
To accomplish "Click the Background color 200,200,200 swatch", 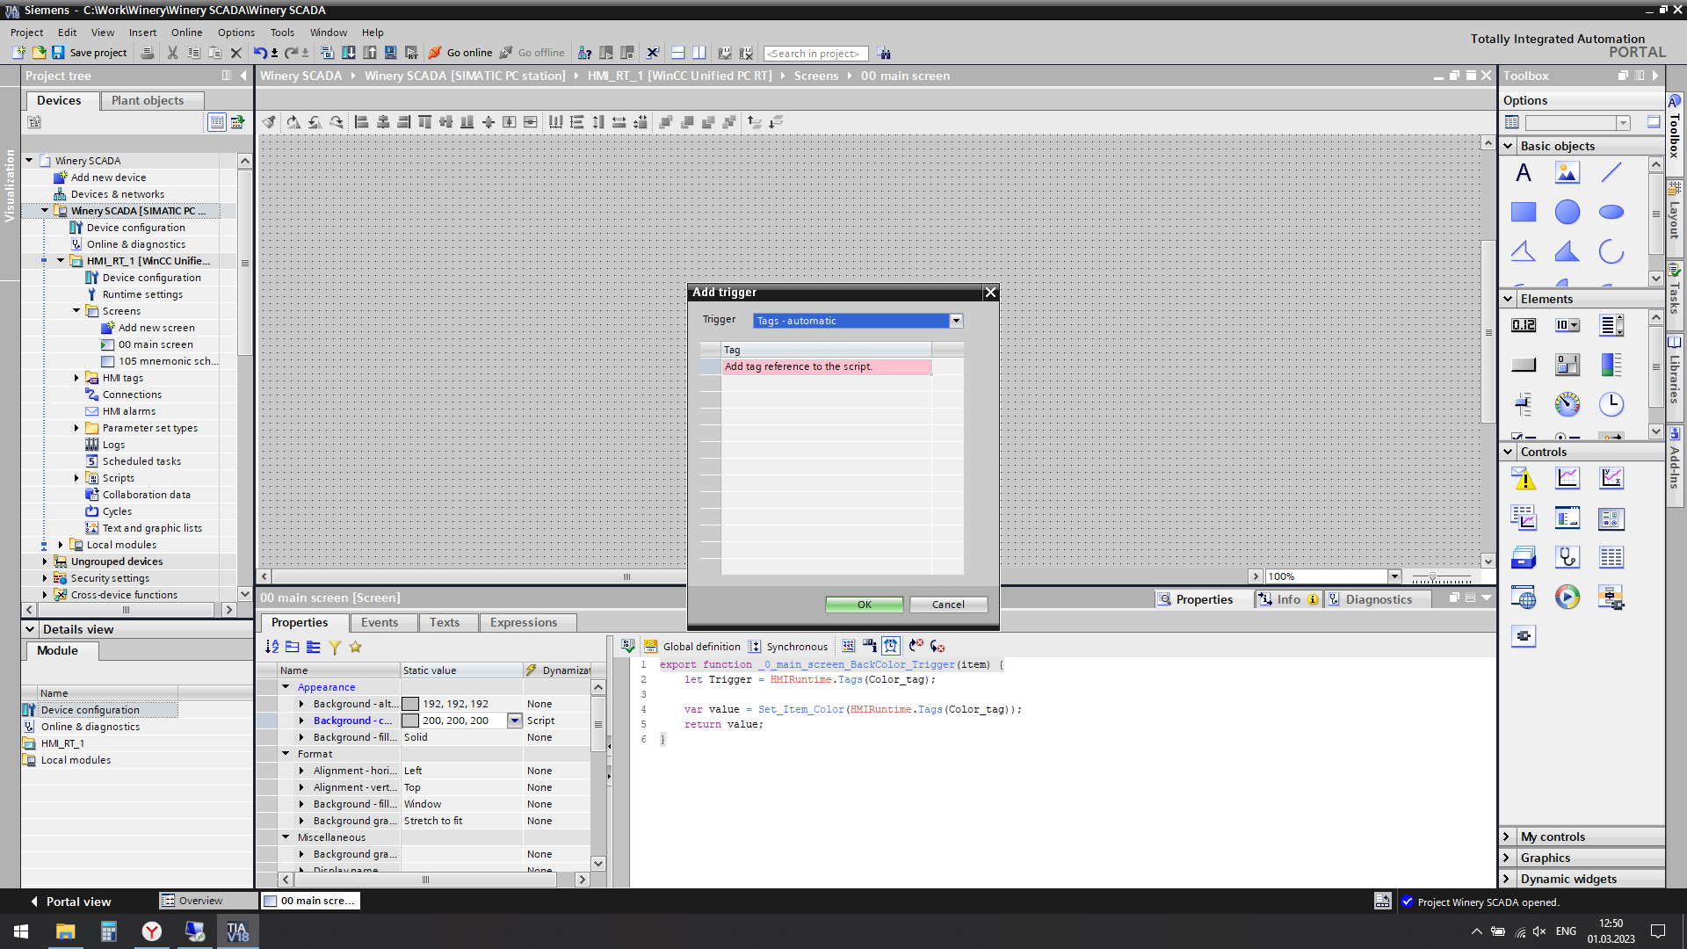I will tap(410, 721).
